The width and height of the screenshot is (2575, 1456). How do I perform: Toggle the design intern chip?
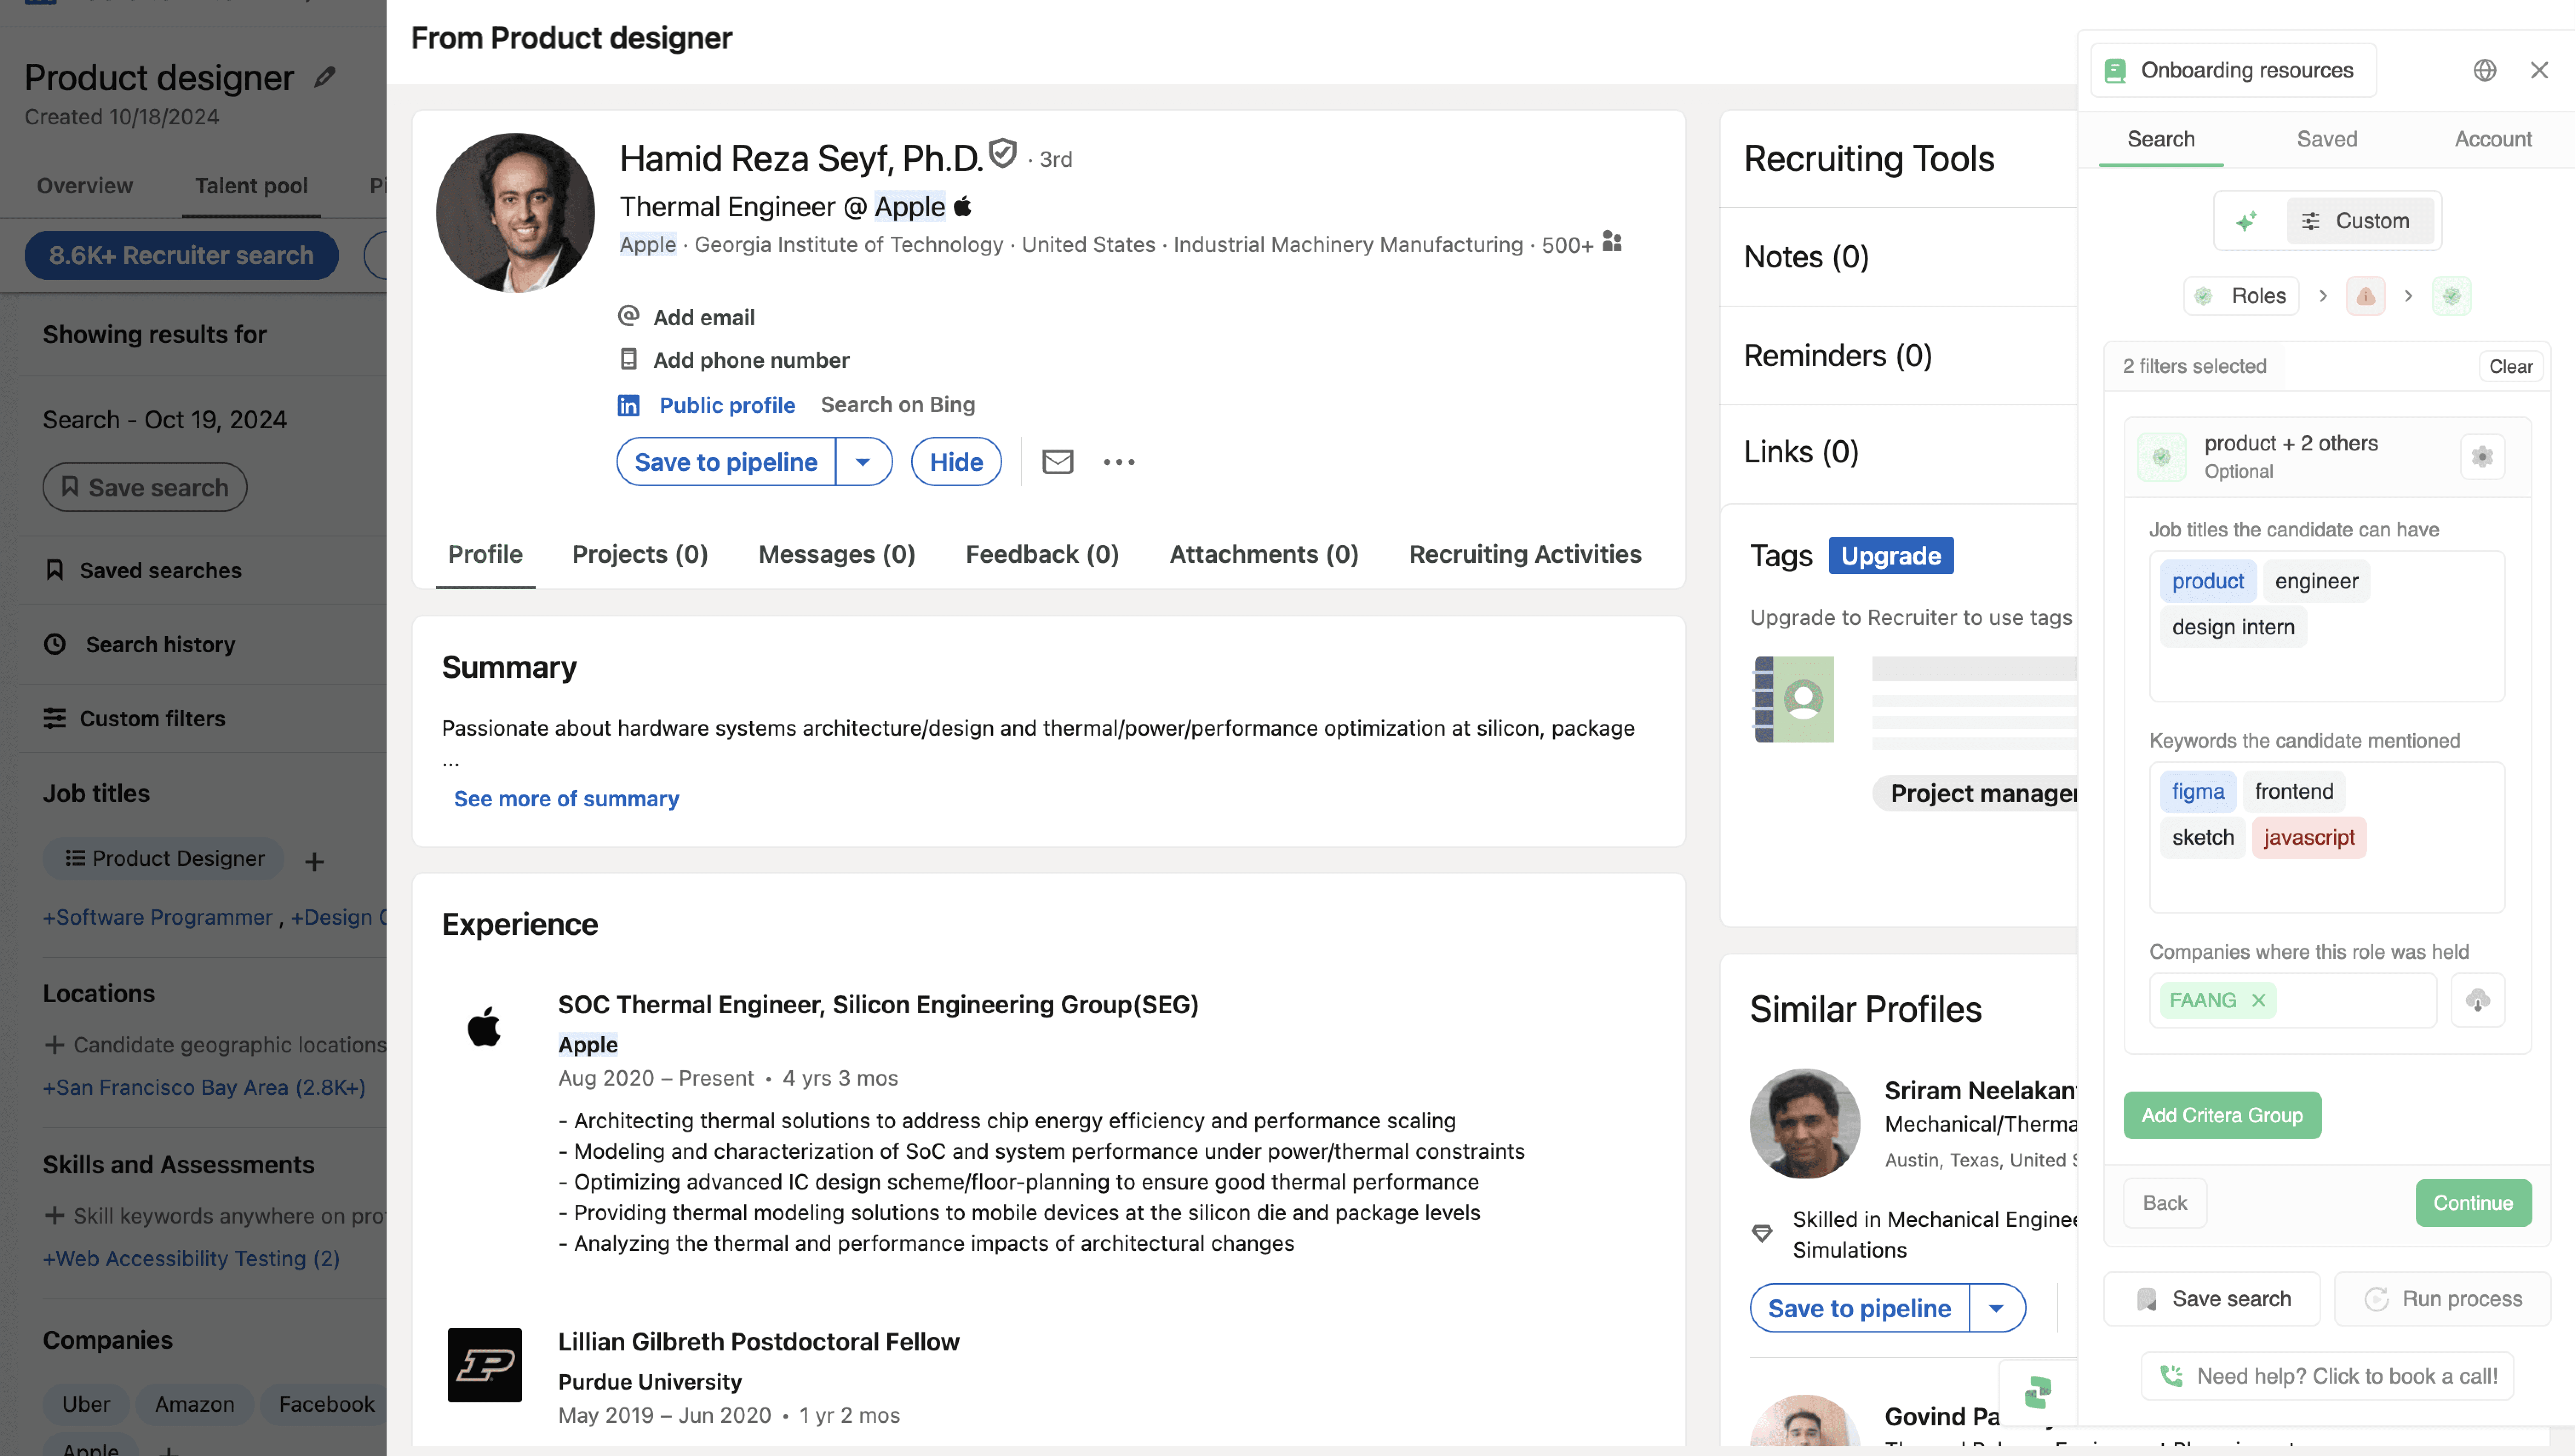point(2233,627)
